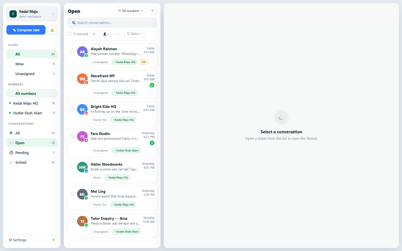Click Nurul tag on Halim Woodworks
Viewport: 402px width, 251px height.
[97, 178]
